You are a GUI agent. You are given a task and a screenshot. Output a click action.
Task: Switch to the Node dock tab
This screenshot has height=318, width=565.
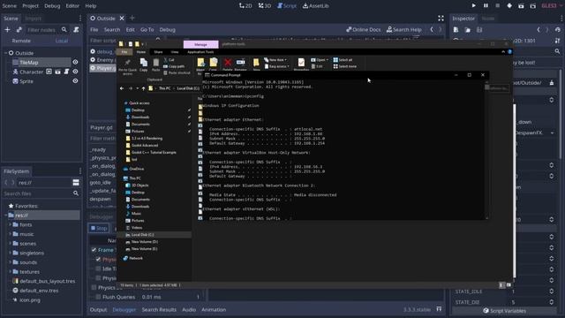(x=488, y=19)
